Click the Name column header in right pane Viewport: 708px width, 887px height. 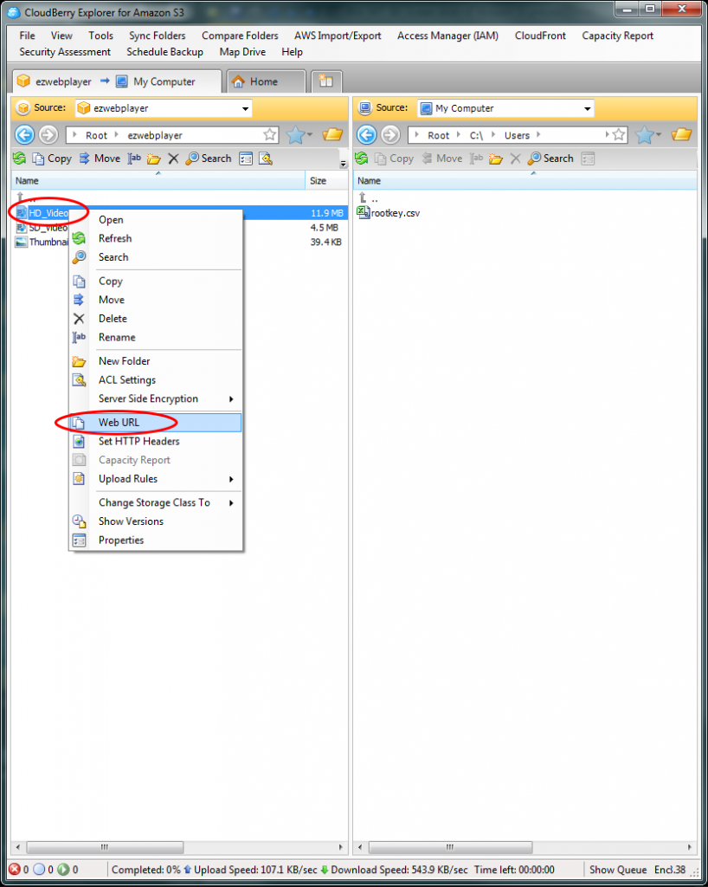coord(525,180)
